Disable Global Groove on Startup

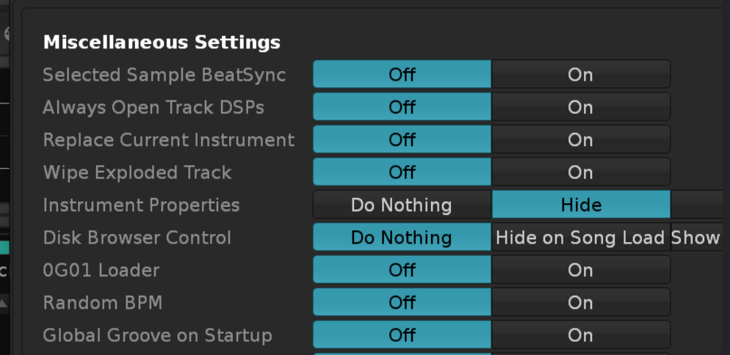point(402,335)
